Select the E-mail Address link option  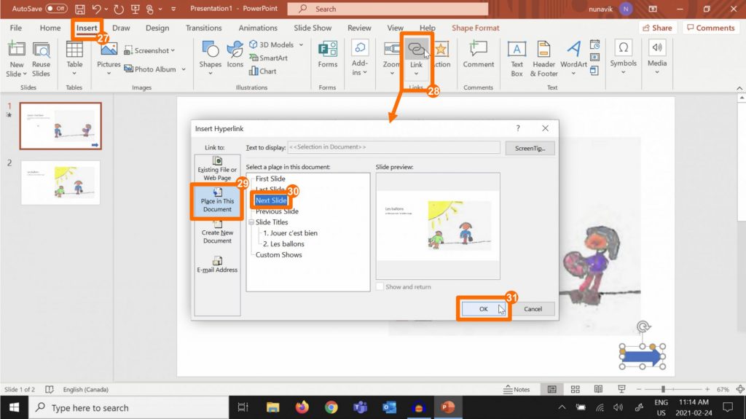click(217, 265)
